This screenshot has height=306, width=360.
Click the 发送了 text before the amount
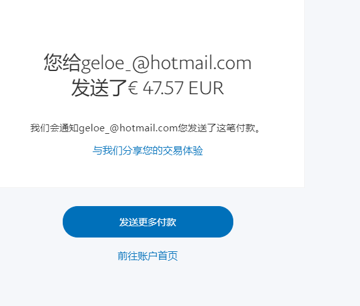tap(99, 87)
